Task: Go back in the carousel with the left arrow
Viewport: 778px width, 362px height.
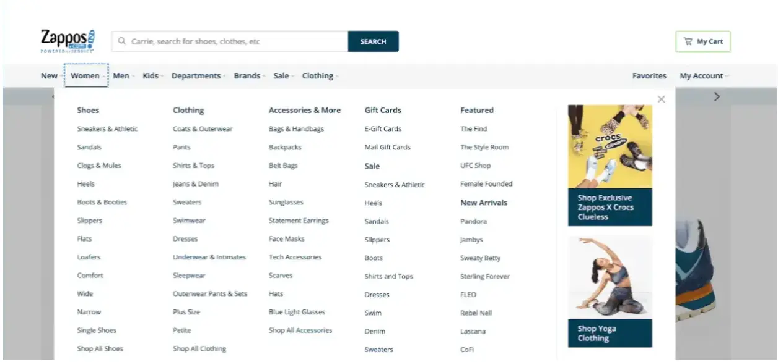Action: pyautogui.click(x=53, y=96)
